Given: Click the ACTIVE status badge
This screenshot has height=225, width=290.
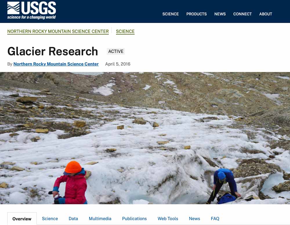Looking at the screenshot, I should [116, 51].
